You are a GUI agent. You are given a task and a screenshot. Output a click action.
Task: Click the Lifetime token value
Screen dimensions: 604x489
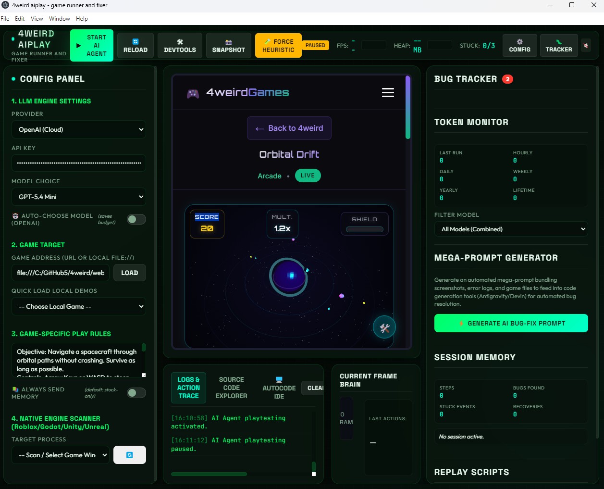(515, 198)
